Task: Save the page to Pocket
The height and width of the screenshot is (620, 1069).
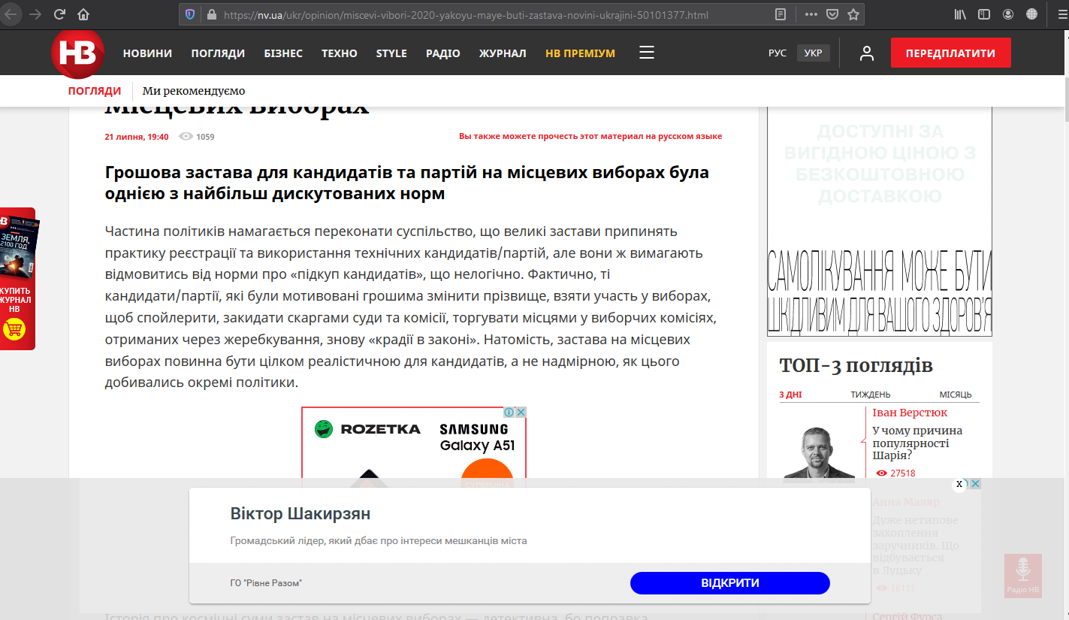Action: click(832, 14)
